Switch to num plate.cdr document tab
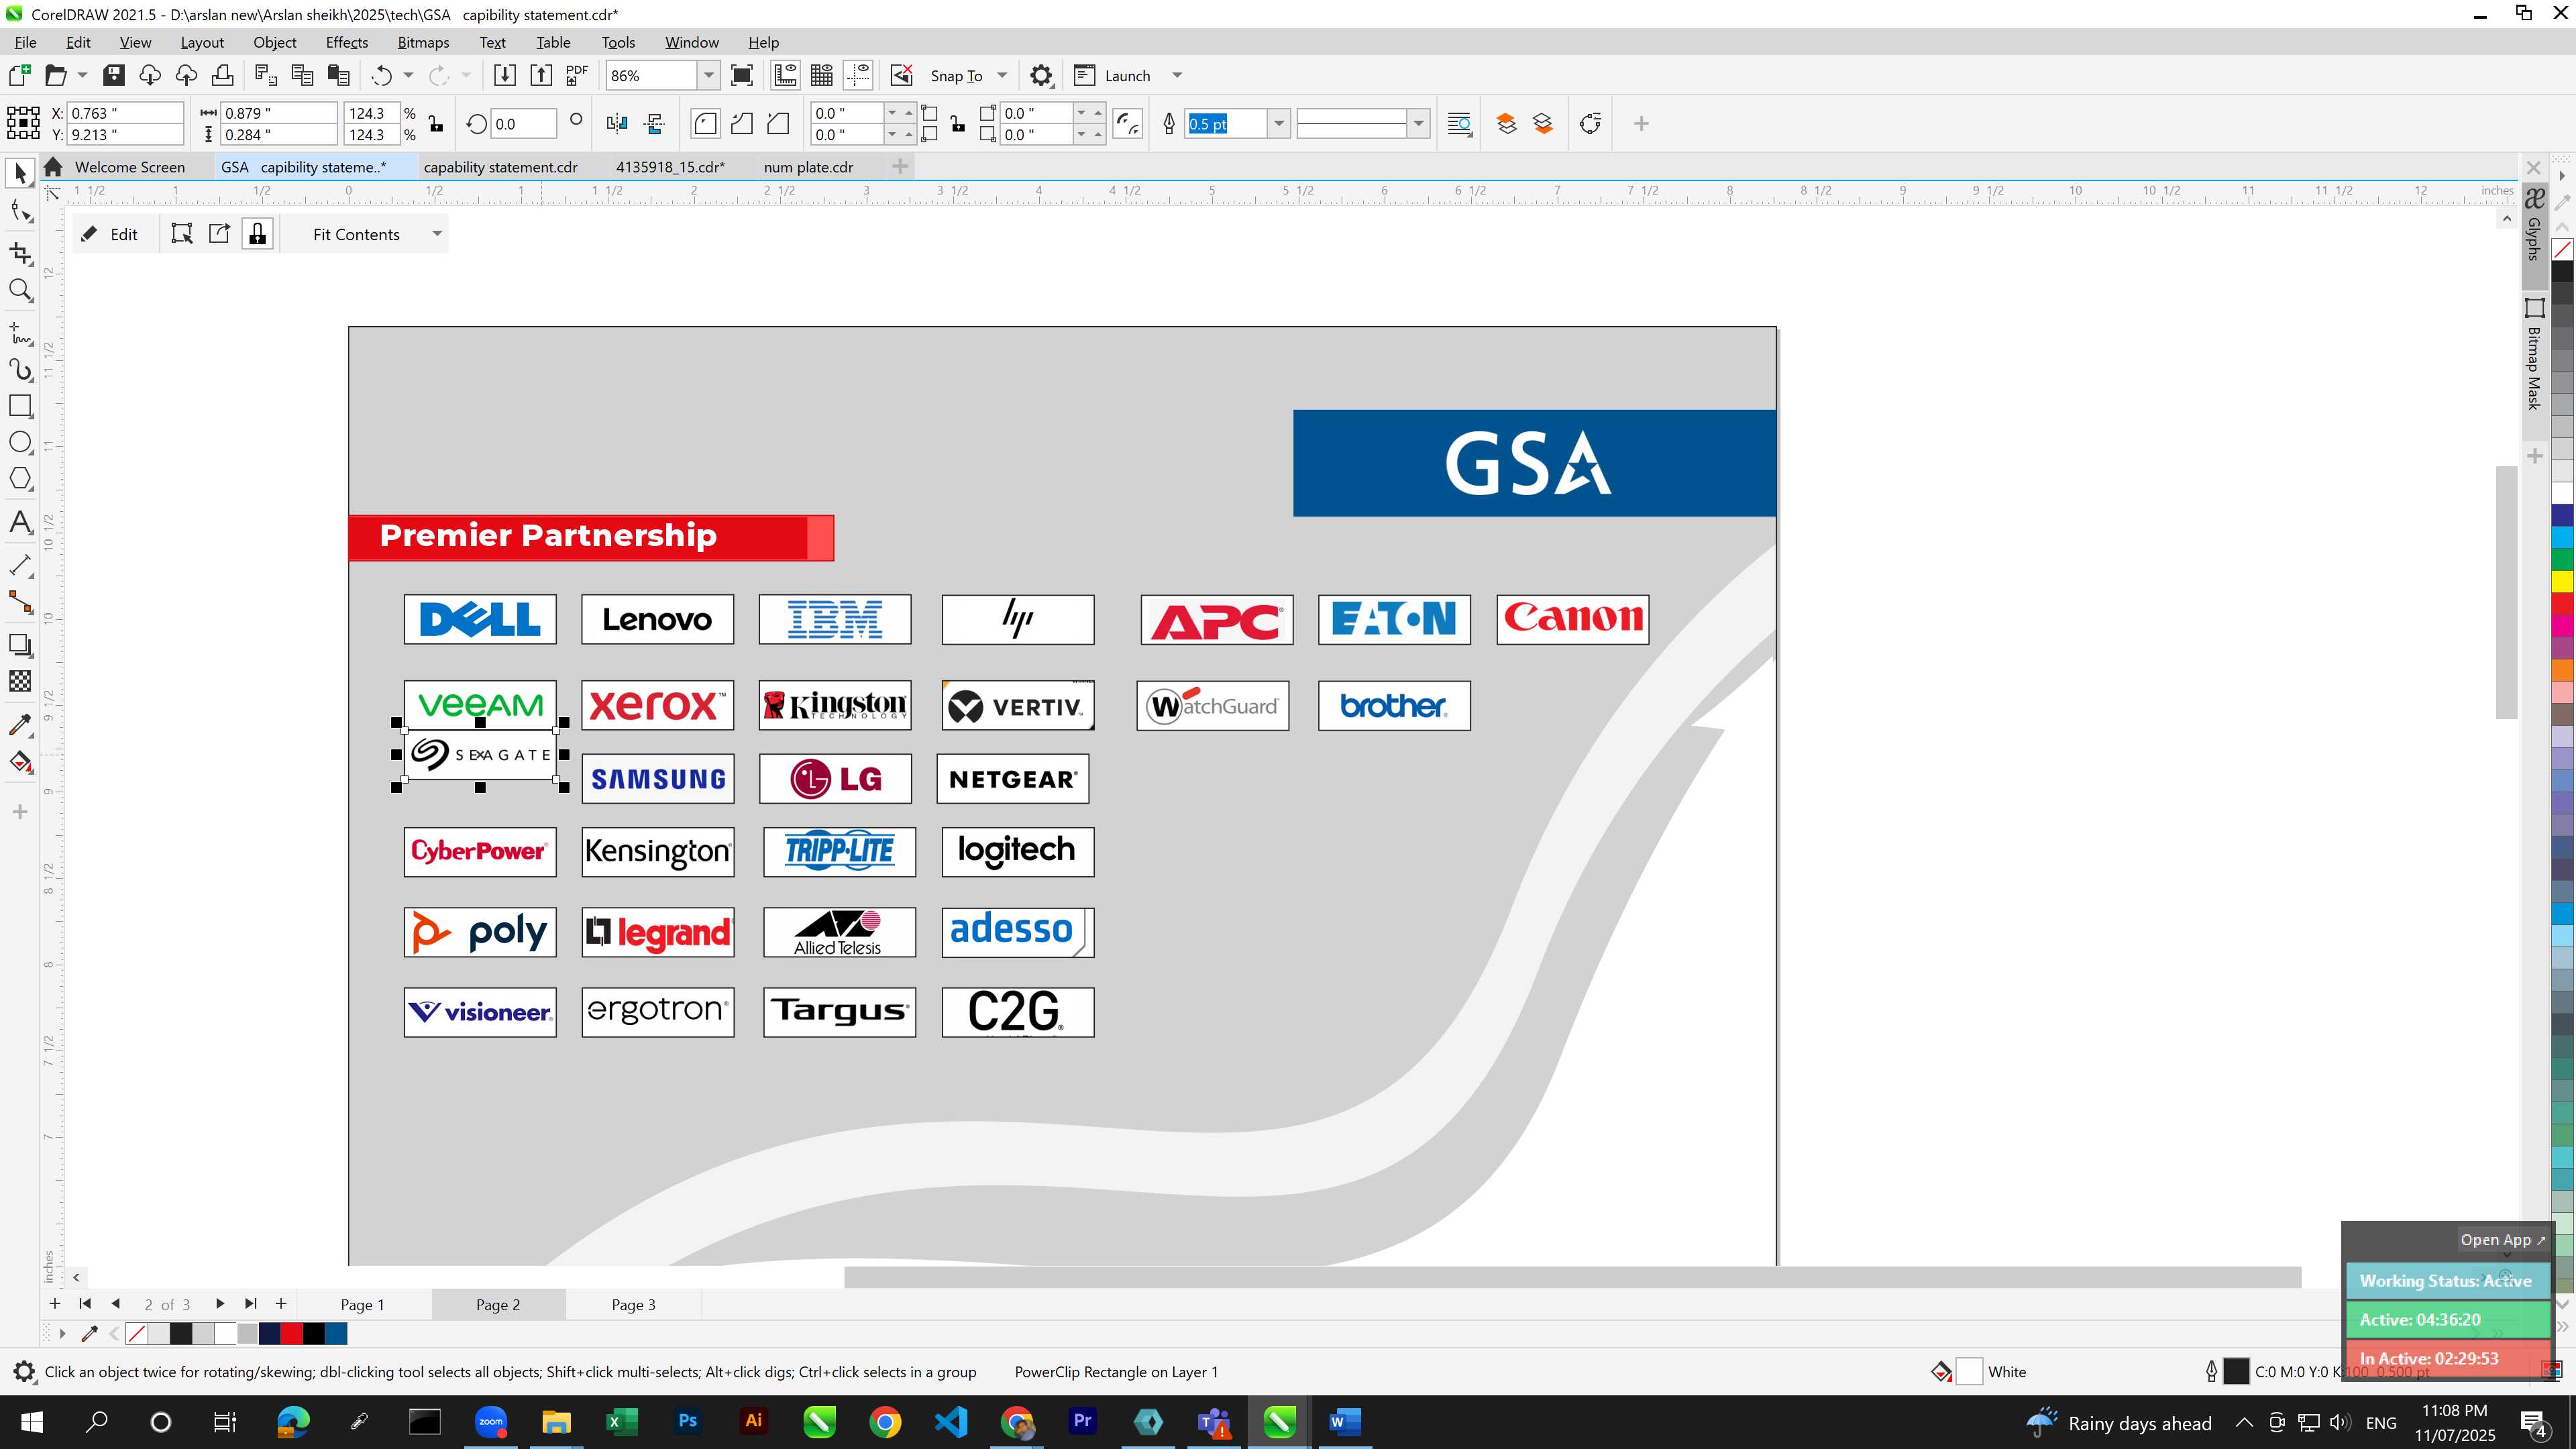 pos(808,167)
